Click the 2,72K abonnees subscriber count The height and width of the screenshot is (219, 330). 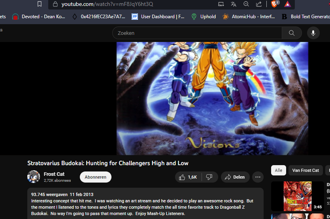(57, 181)
